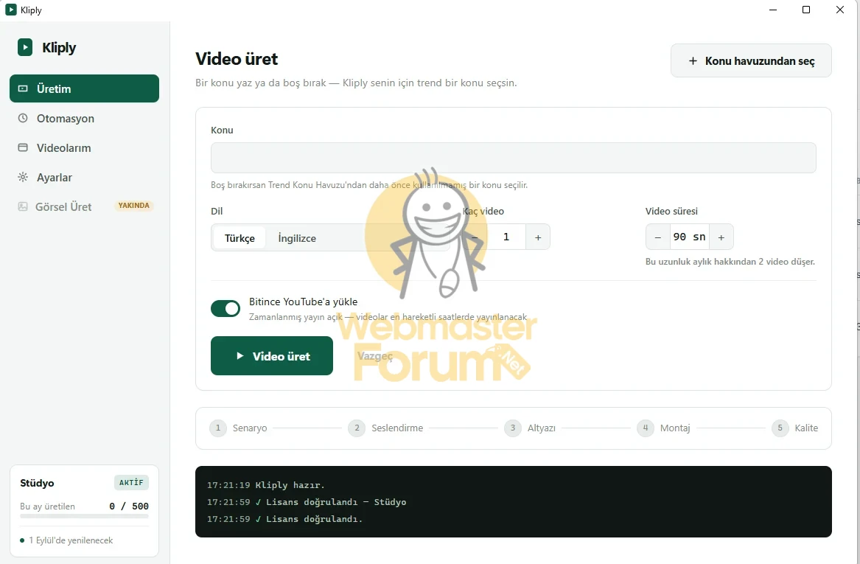Click the AKTİF badge in Stüdyo card
This screenshot has width=860, height=564.
pos(131,482)
